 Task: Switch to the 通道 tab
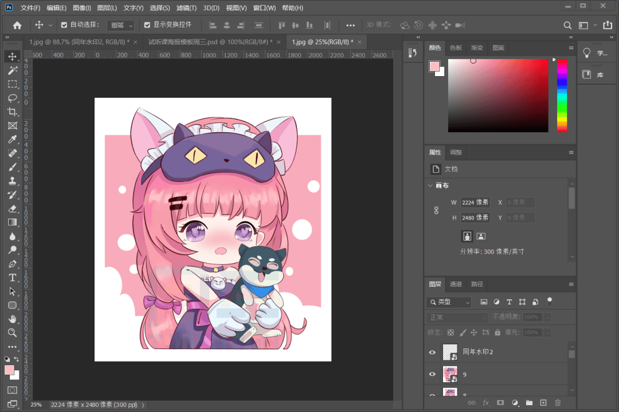pos(456,284)
